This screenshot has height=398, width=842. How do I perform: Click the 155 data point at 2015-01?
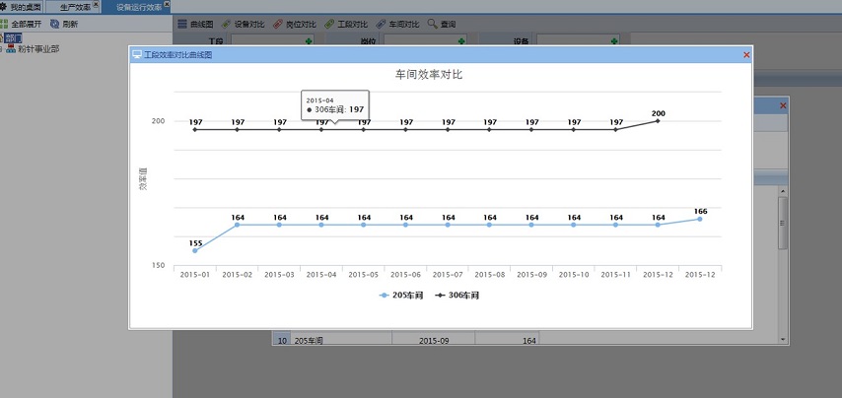[x=195, y=251]
